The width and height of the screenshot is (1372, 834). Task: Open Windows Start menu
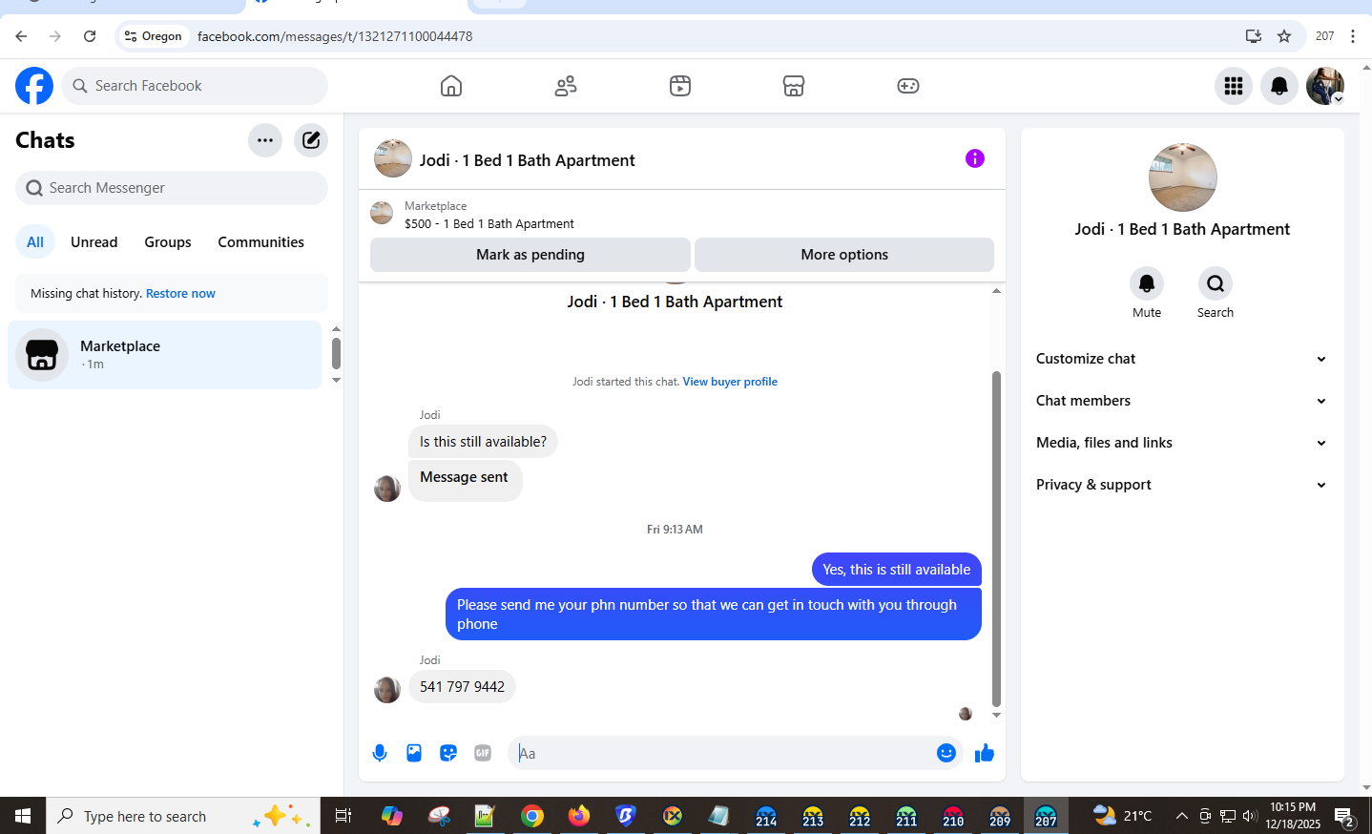pos(23,816)
